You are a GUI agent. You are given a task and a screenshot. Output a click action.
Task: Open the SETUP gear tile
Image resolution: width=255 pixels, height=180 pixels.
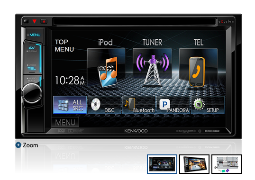pos(208,105)
